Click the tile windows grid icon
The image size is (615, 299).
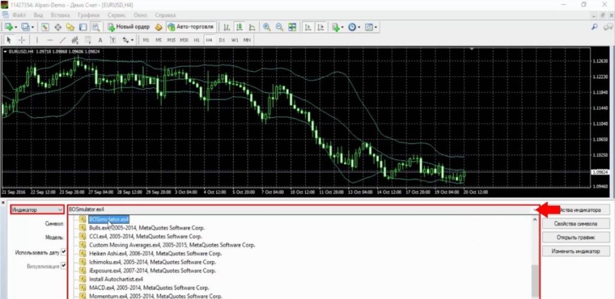tap(292, 27)
